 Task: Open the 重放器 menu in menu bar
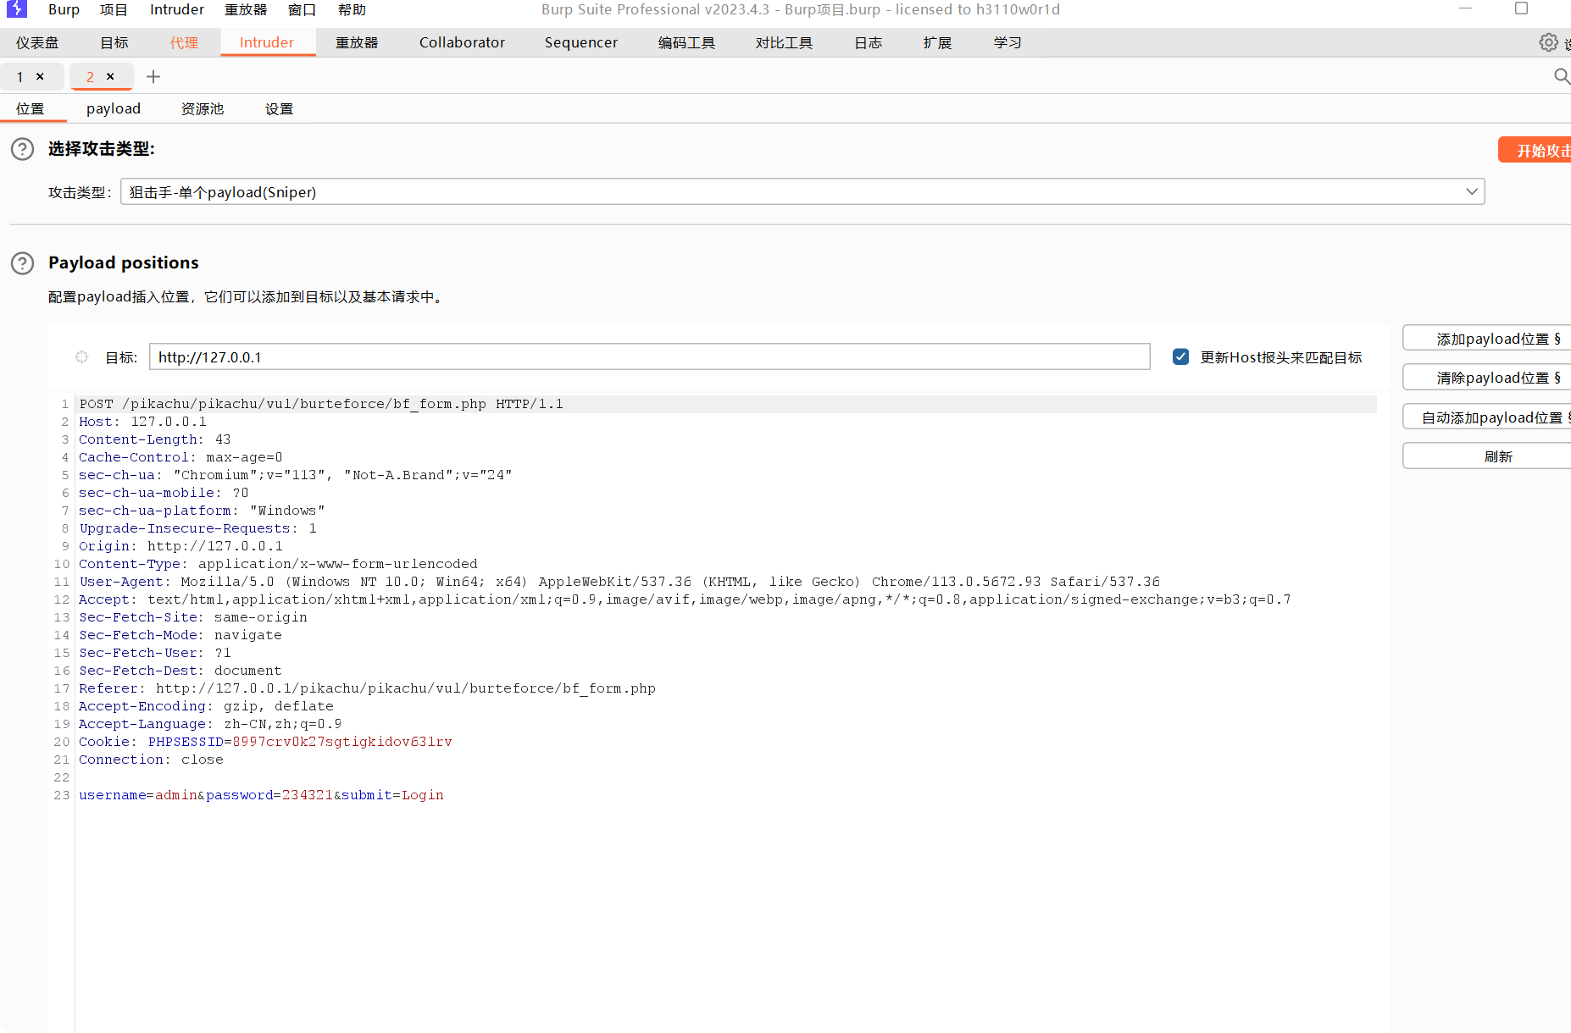pyautogui.click(x=246, y=9)
